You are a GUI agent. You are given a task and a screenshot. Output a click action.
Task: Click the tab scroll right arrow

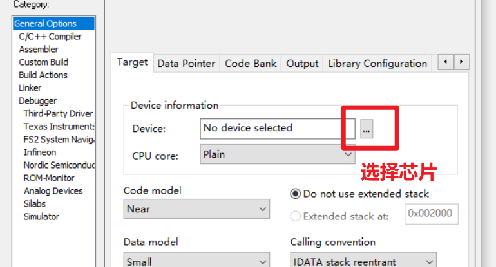(461, 62)
